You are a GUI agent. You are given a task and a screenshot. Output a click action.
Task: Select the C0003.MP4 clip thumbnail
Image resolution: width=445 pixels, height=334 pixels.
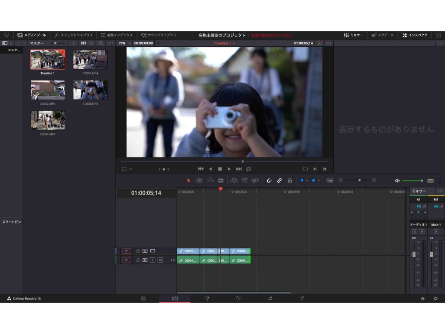point(90,90)
